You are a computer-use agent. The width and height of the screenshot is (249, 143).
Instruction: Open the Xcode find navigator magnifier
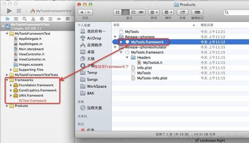tap(25, 19)
